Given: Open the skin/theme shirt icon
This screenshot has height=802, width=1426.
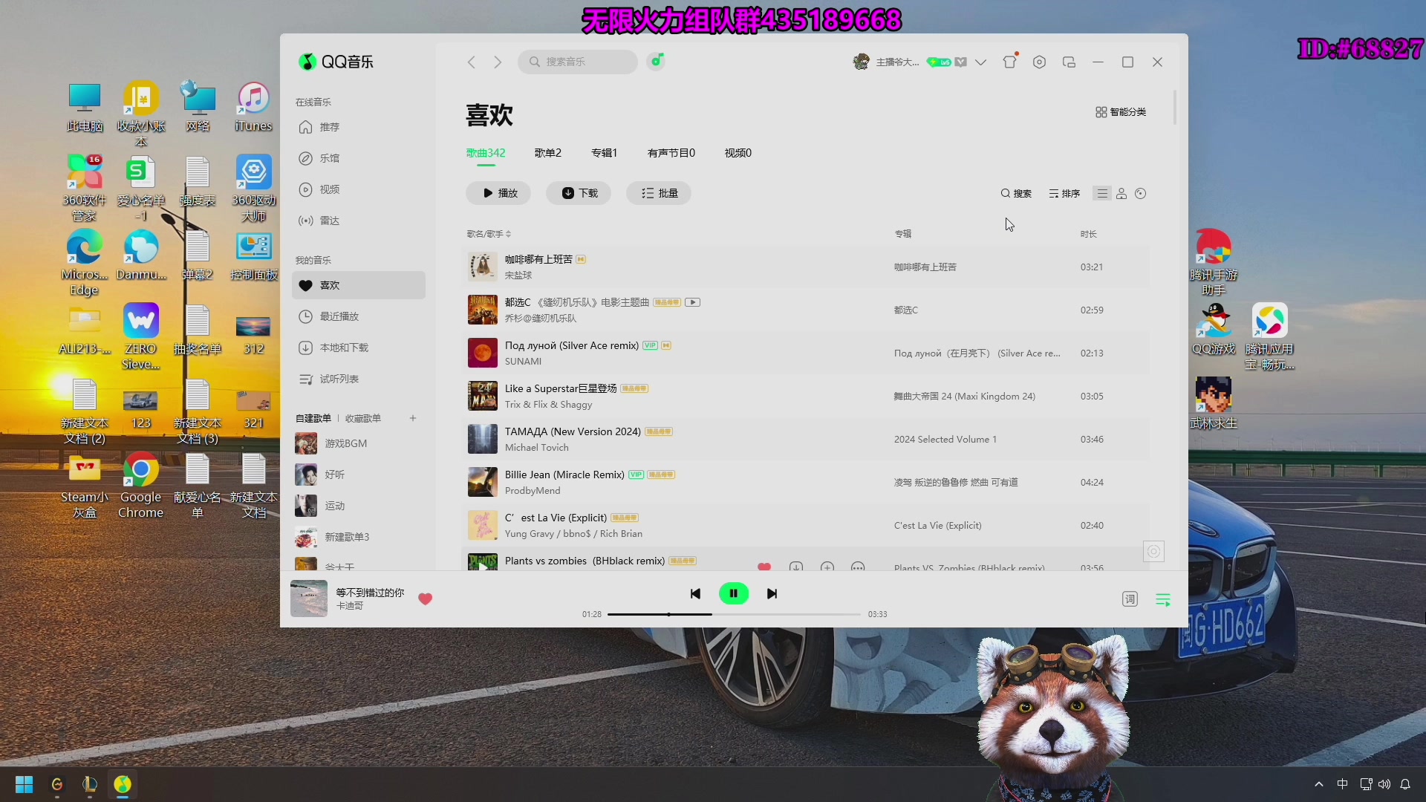Looking at the screenshot, I should pos(1009,62).
